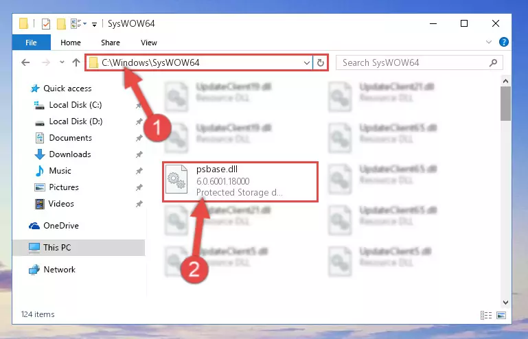Click the psbase.dll gear file icon
Screen dimensions: 528x339
(x=176, y=179)
